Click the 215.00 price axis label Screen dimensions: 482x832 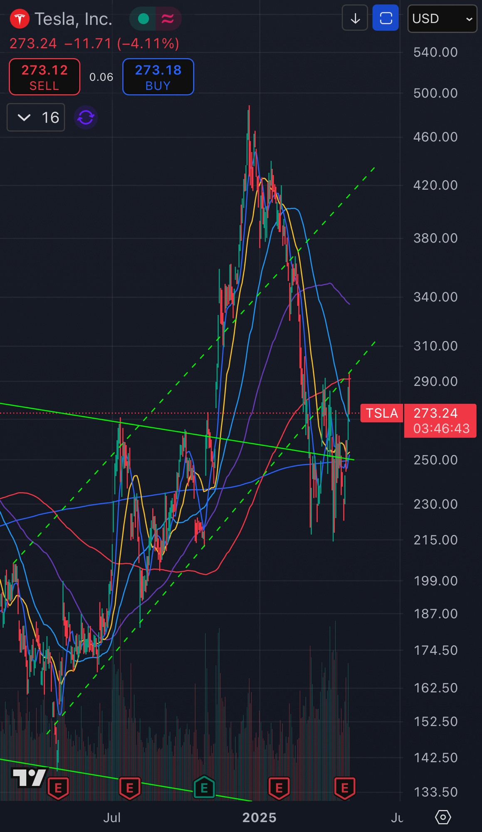pos(435,540)
